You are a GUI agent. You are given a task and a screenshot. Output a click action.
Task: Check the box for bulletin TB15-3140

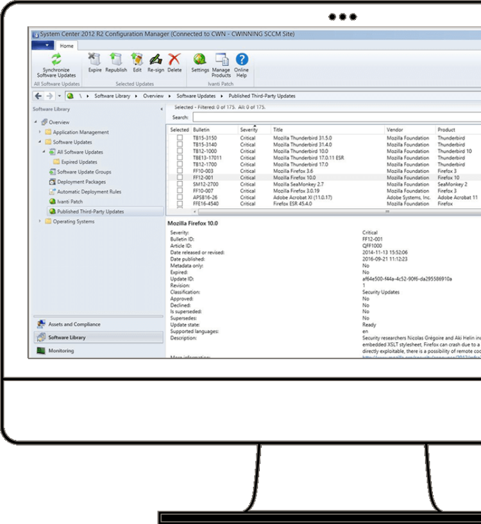pyautogui.click(x=180, y=144)
